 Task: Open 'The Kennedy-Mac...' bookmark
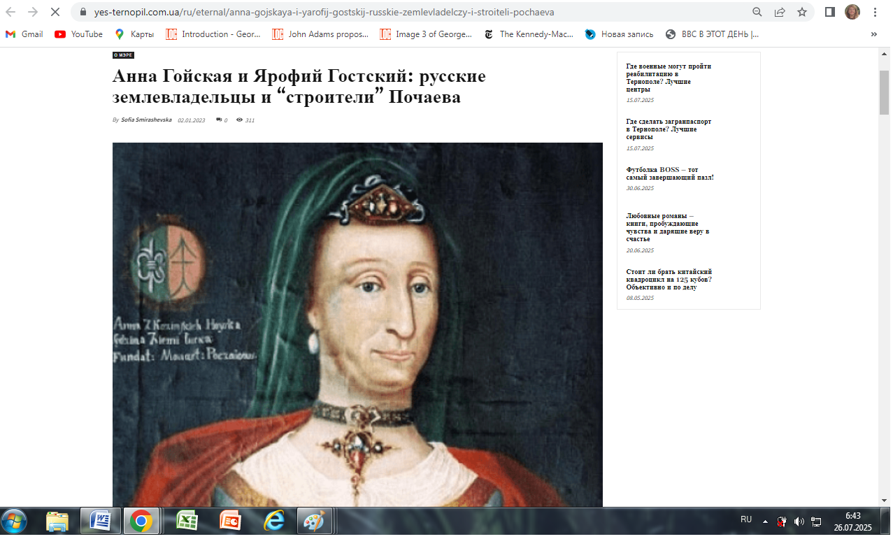pyautogui.click(x=529, y=34)
